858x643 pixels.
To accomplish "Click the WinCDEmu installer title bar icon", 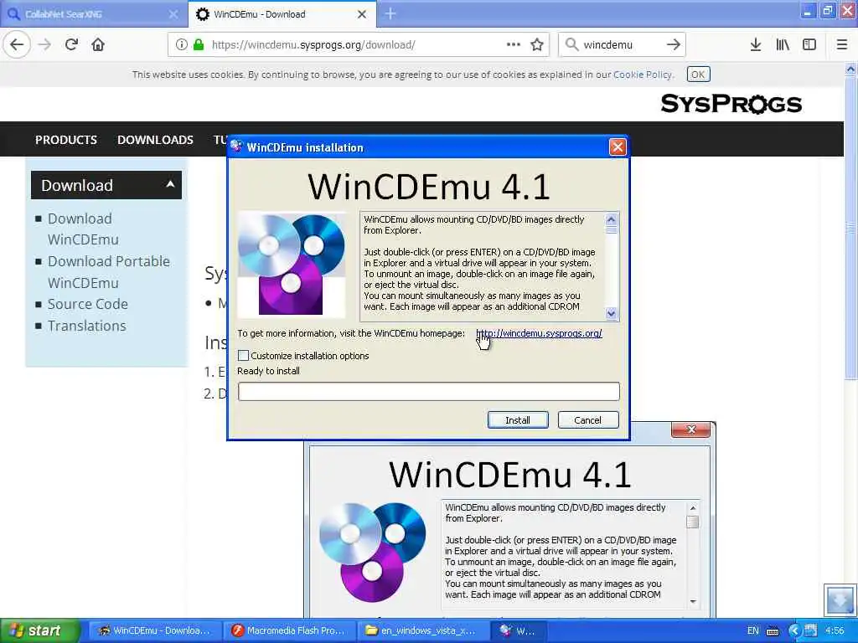I will click(236, 147).
